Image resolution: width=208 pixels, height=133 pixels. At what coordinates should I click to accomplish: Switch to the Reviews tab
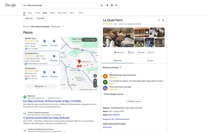(x=150, y=60)
